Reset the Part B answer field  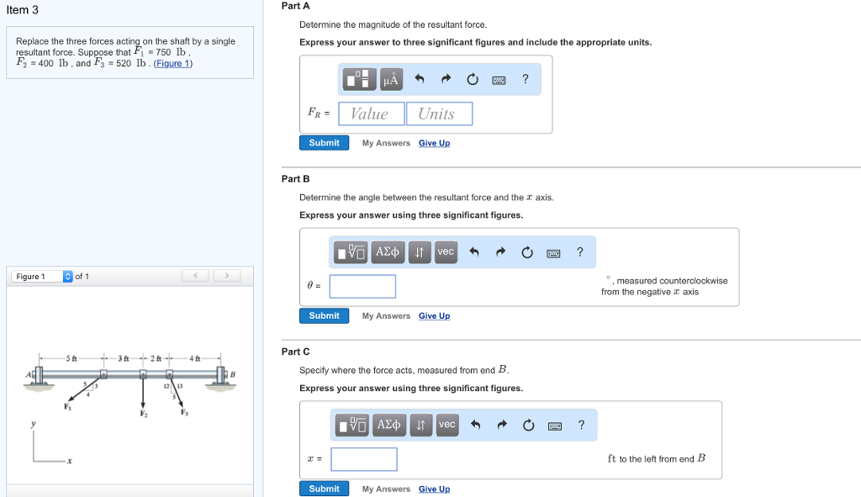click(x=527, y=252)
